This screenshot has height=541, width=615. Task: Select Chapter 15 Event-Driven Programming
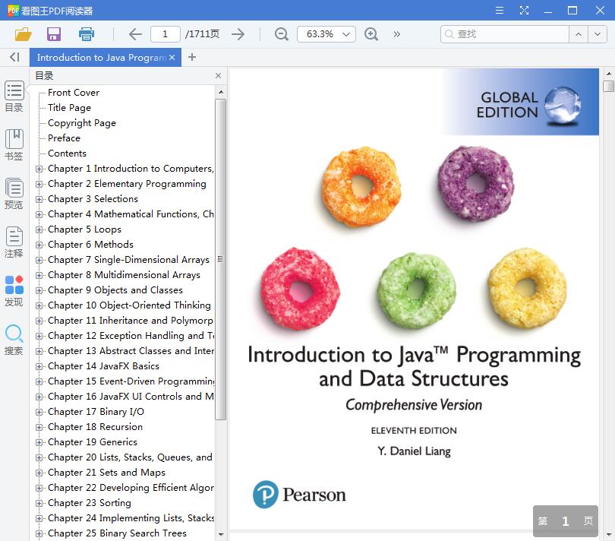(x=131, y=381)
